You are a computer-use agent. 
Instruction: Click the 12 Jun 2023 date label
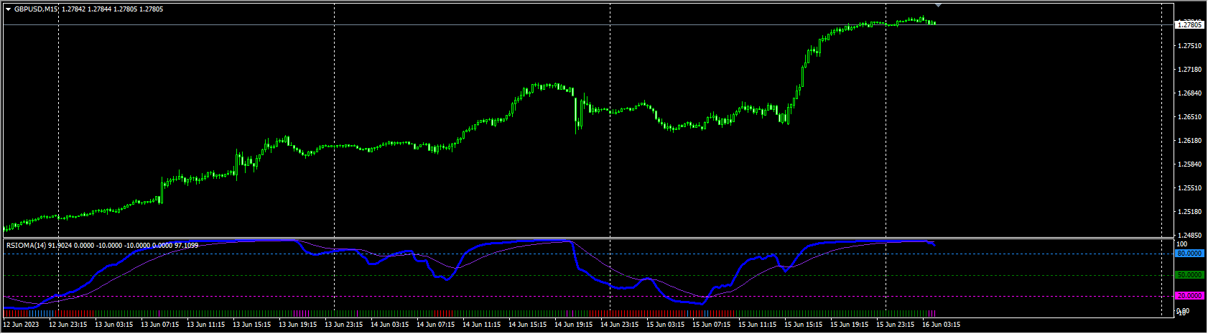coord(22,325)
